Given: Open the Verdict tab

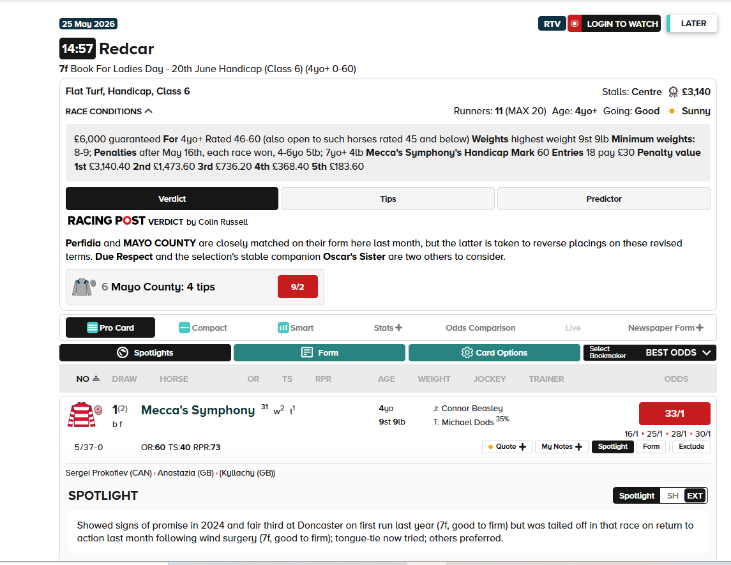Looking at the screenshot, I should pyautogui.click(x=172, y=199).
